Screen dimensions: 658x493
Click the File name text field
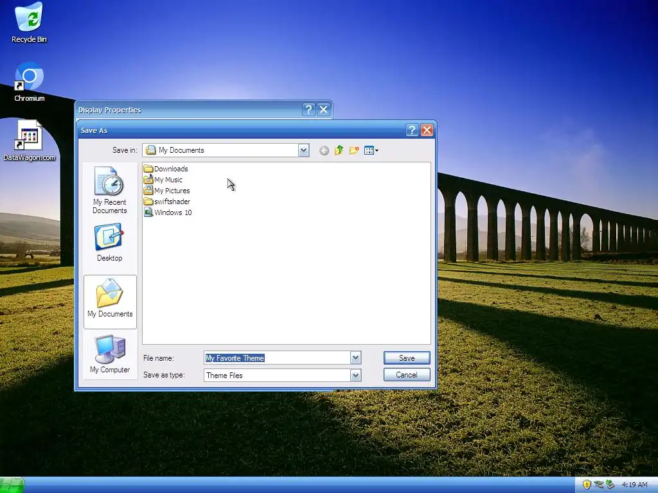(x=277, y=358)
